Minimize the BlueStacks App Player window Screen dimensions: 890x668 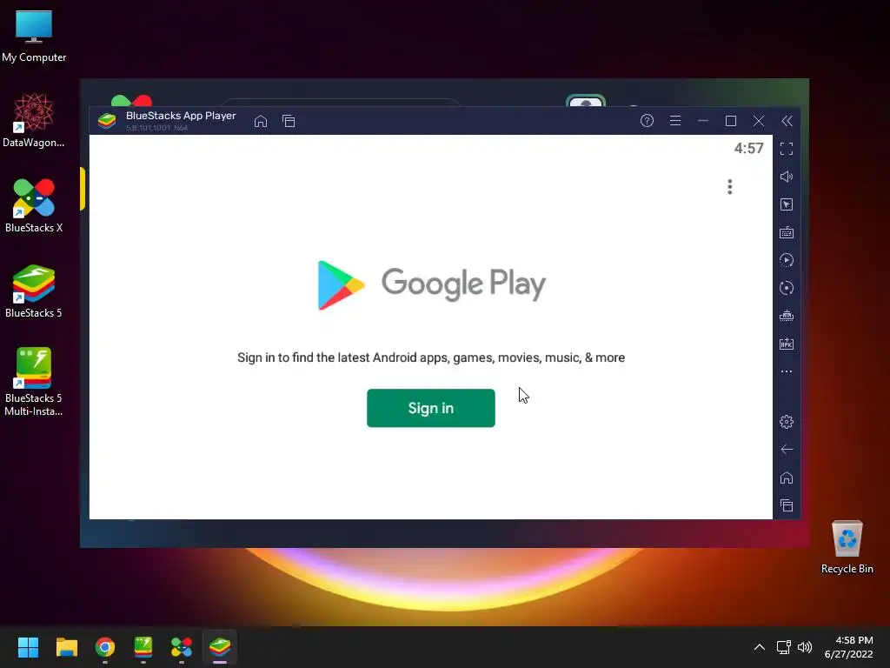(702, 120)
